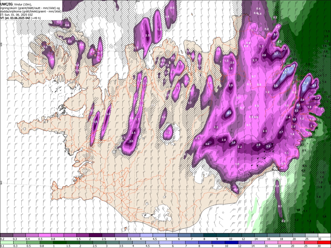The height and width of the screenshot is (248, 331).
Task: Click the darkest green swatch labeled 1
Action: point(59,242)
